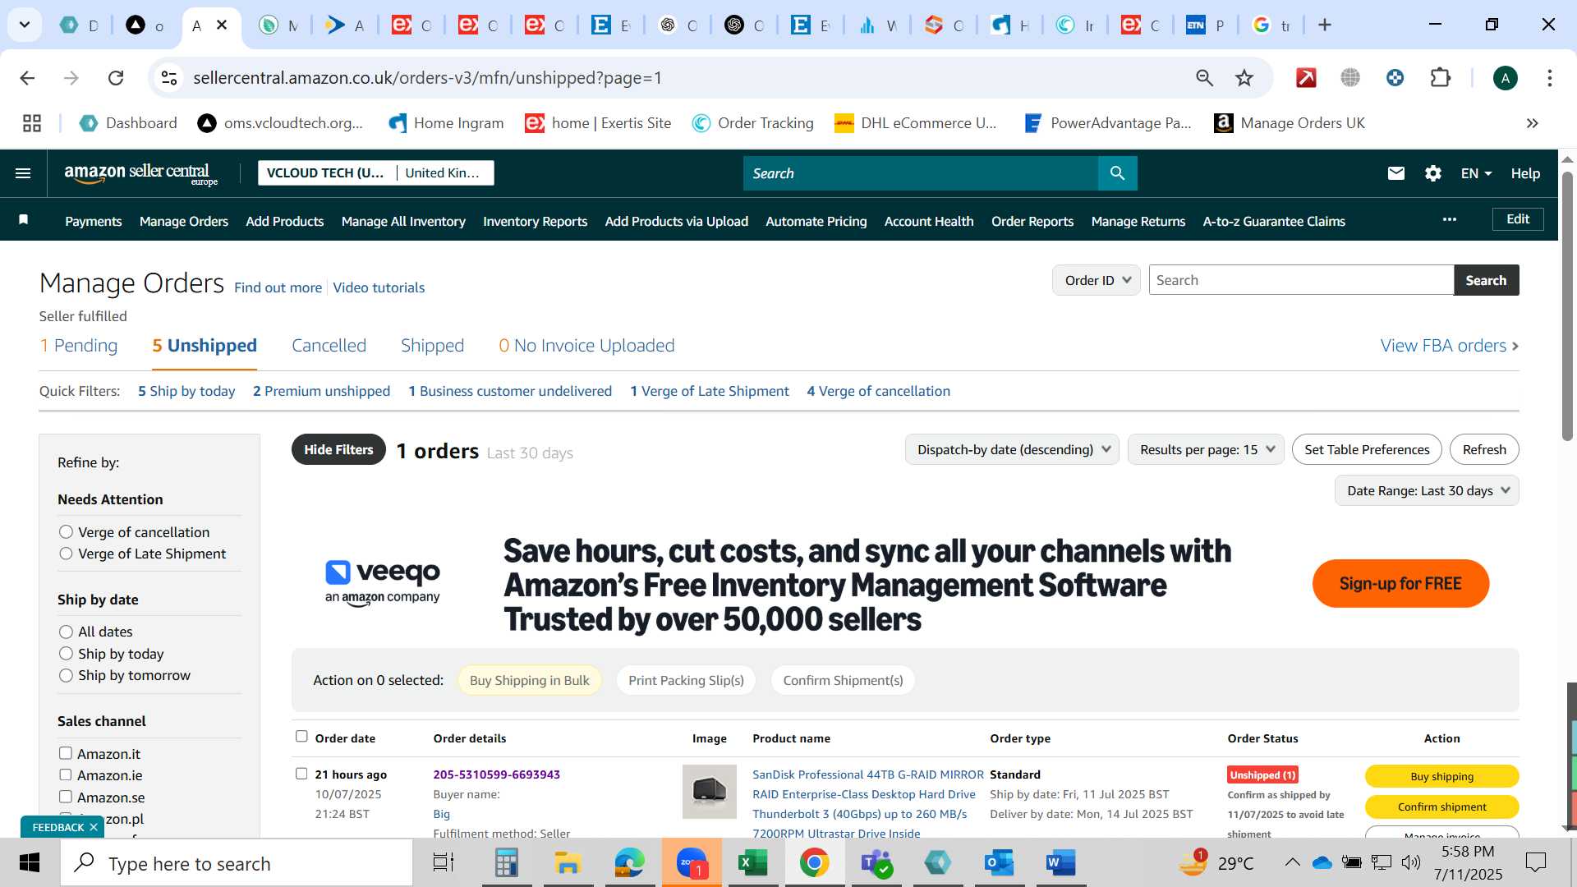1577x887 pixels.
Task: Open the settings gear in Seller Central
Action: [1433, 173]
